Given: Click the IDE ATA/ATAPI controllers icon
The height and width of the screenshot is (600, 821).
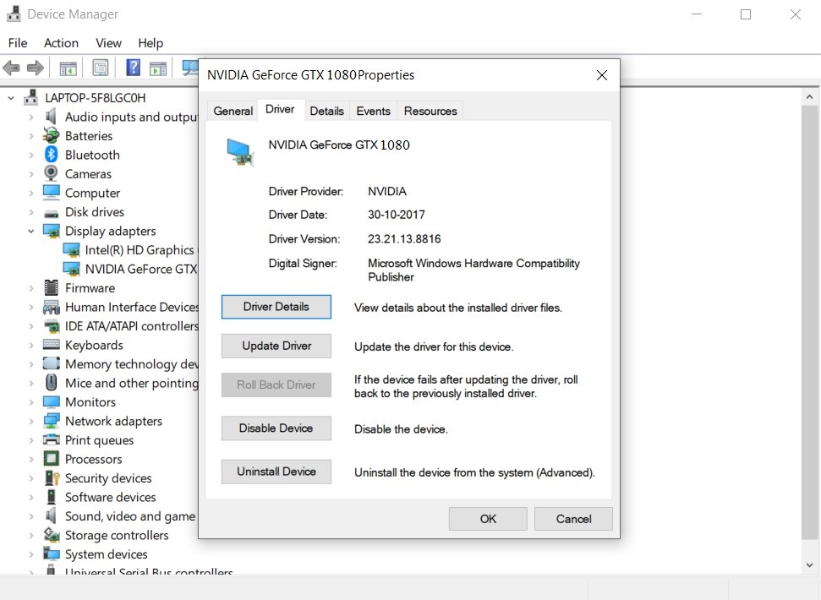Looking at the screenshot, I should [x=52, y=326].
